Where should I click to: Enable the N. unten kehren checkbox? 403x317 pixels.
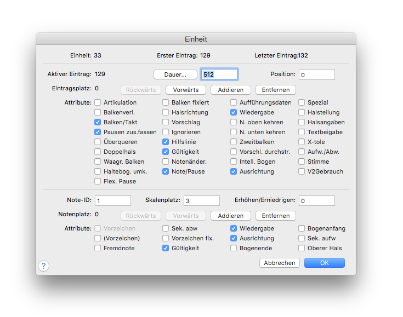pos(234,132)
